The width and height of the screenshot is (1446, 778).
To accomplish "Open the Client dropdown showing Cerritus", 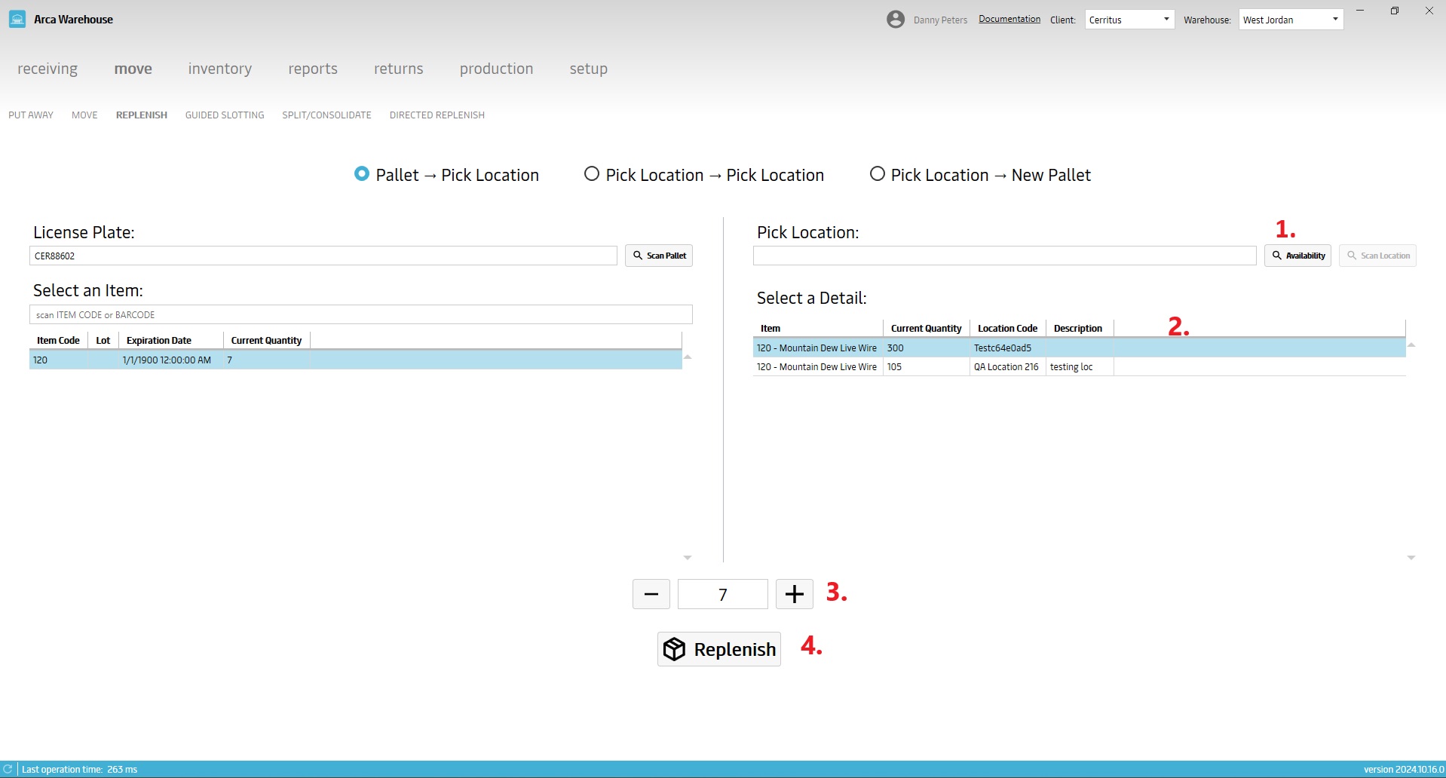I will (1129, 20).
